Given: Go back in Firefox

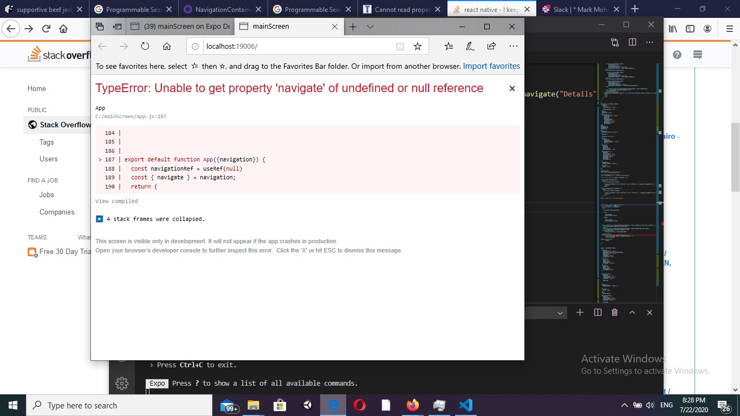Looking at the screenshot, I should point(12,29).
